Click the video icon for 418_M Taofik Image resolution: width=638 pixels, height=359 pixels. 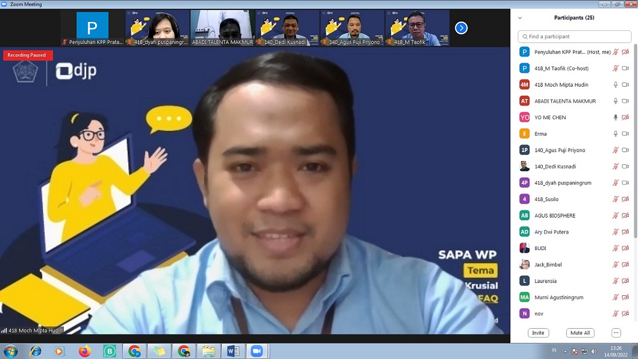(625, 69)
